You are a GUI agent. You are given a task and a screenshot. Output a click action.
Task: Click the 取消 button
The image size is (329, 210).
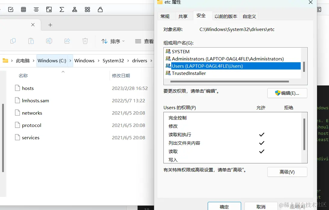(261, 206)
